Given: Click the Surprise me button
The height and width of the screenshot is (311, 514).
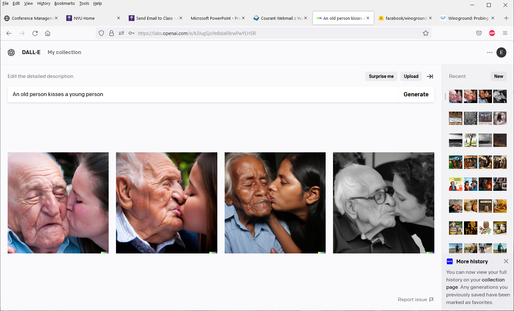Looking at the screenshot, I should (381, 76).
